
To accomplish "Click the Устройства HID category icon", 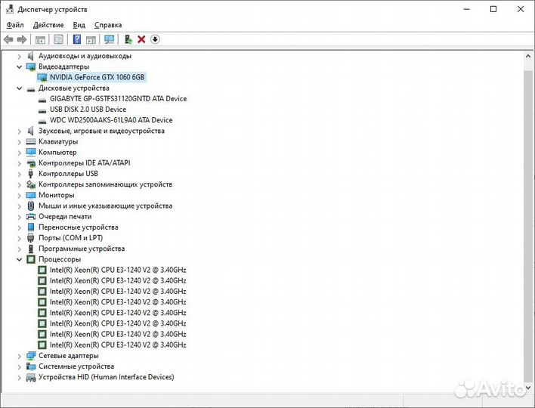I will coord(31,377).
